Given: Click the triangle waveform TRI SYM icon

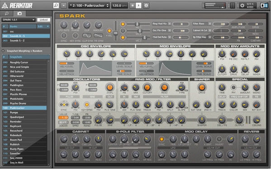Looking at the screenshot, I should 98,36.
